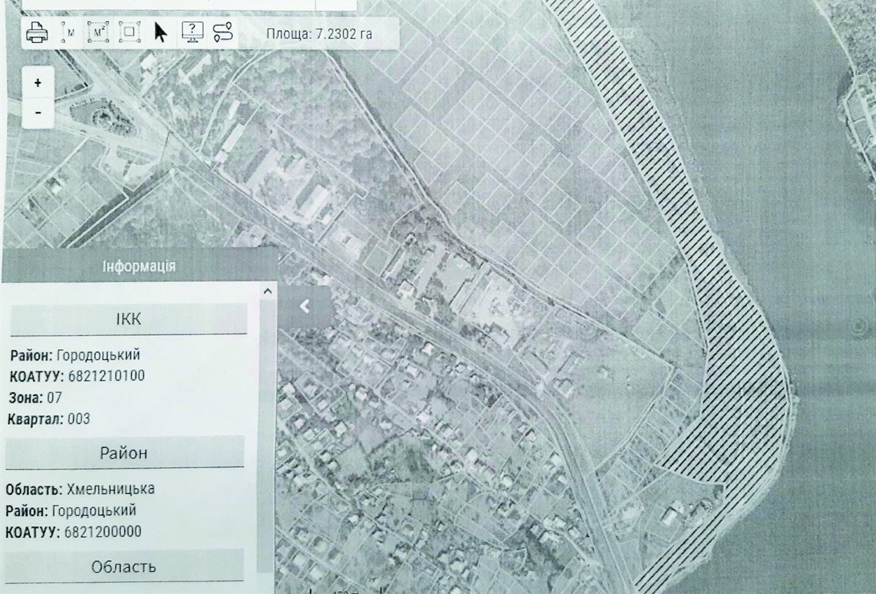Toggle the Район section header

pos(126,453)
